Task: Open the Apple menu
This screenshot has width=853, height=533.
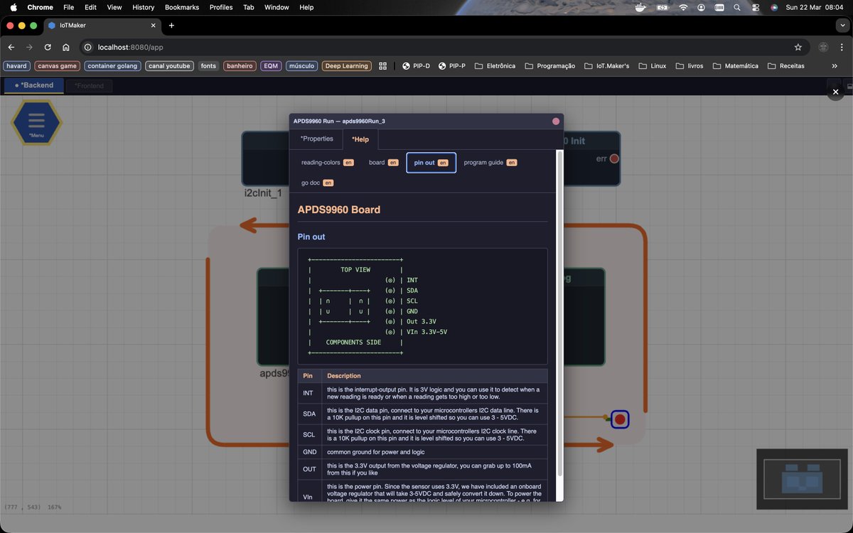Action: coord(14,7)
